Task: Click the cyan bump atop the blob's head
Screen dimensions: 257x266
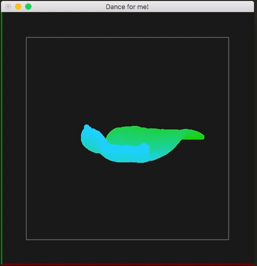Action: [87, 127]
